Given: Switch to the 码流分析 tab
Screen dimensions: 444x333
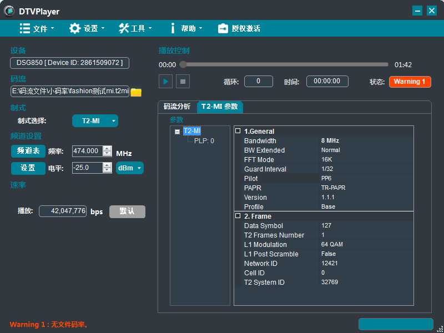Looking at the screenshot, I should [x=176, y=107].
